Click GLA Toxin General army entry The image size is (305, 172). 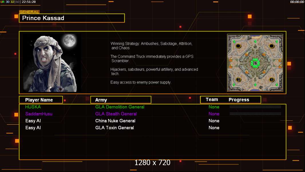click(x=114, y=128)
